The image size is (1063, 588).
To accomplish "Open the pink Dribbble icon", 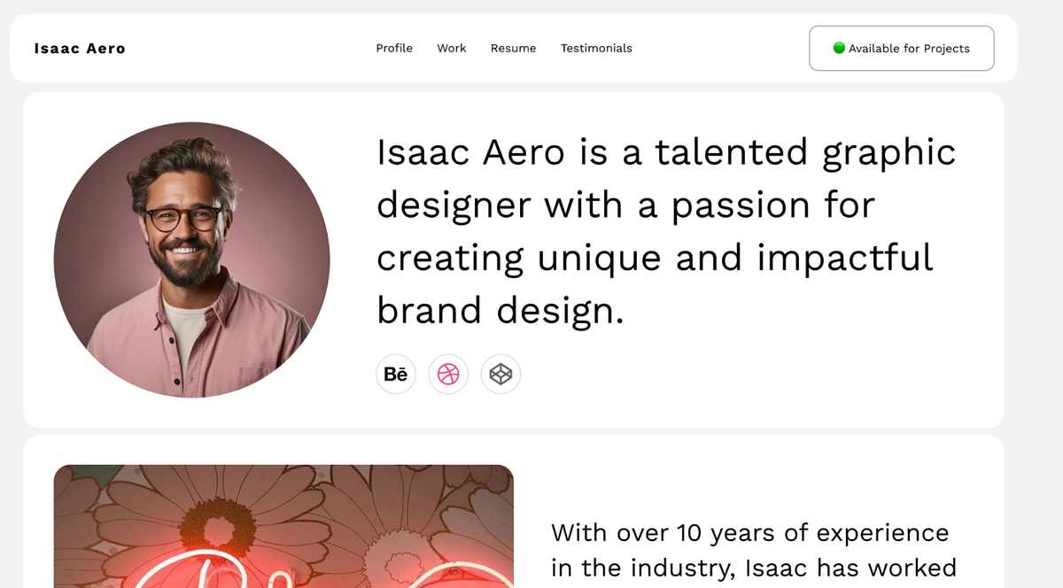I will 448,375.
